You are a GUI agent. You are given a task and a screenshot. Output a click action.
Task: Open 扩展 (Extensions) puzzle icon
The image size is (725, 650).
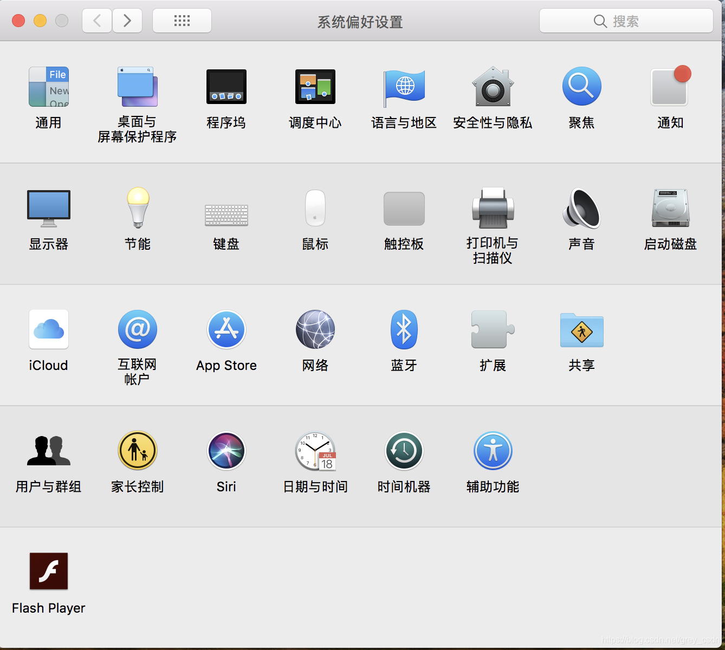point(493,329)
